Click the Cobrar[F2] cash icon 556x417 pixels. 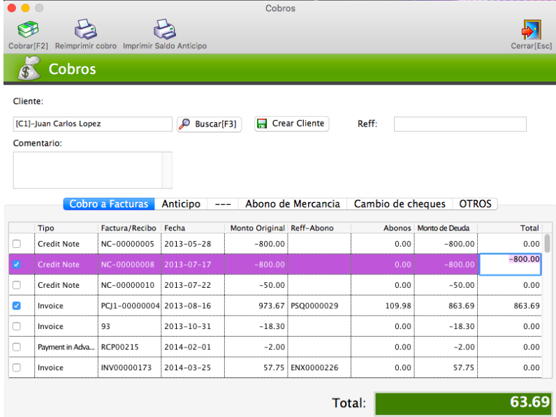pyautogui.click(x=28, y=29)
